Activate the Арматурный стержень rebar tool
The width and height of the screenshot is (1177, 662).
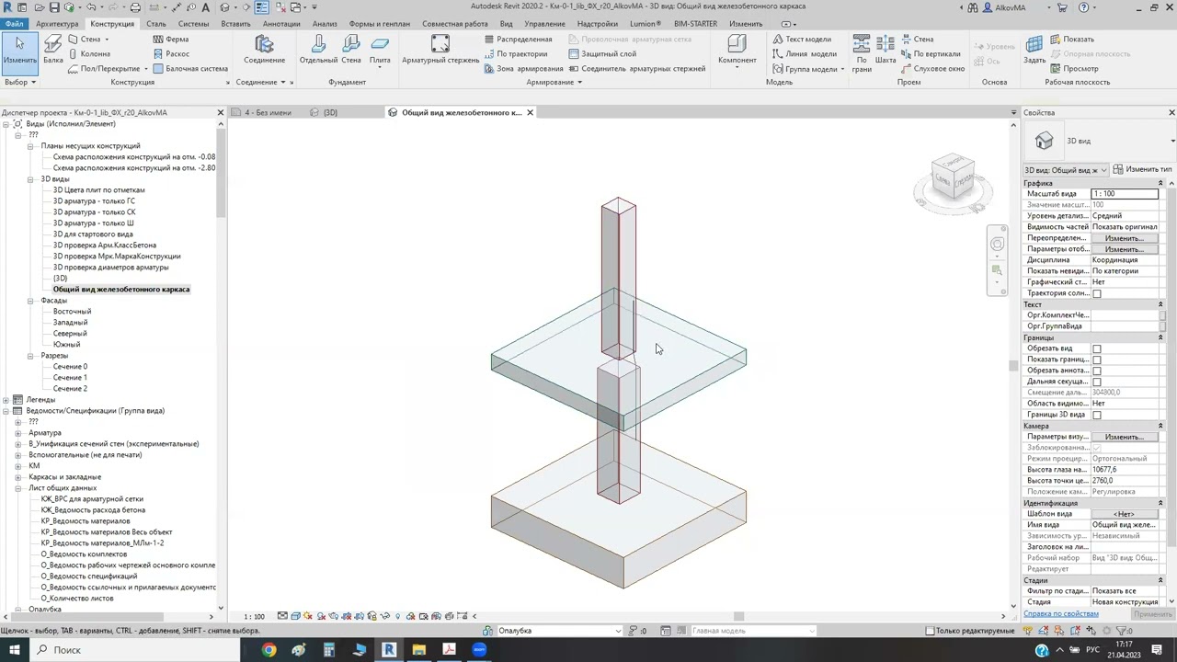[440, 49]
